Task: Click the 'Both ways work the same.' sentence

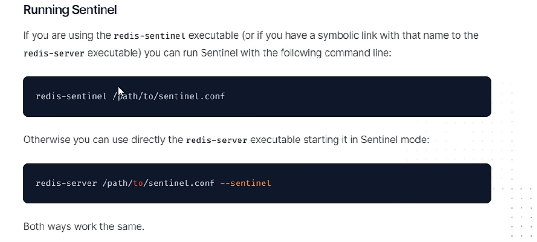Action: click(84, 226)
